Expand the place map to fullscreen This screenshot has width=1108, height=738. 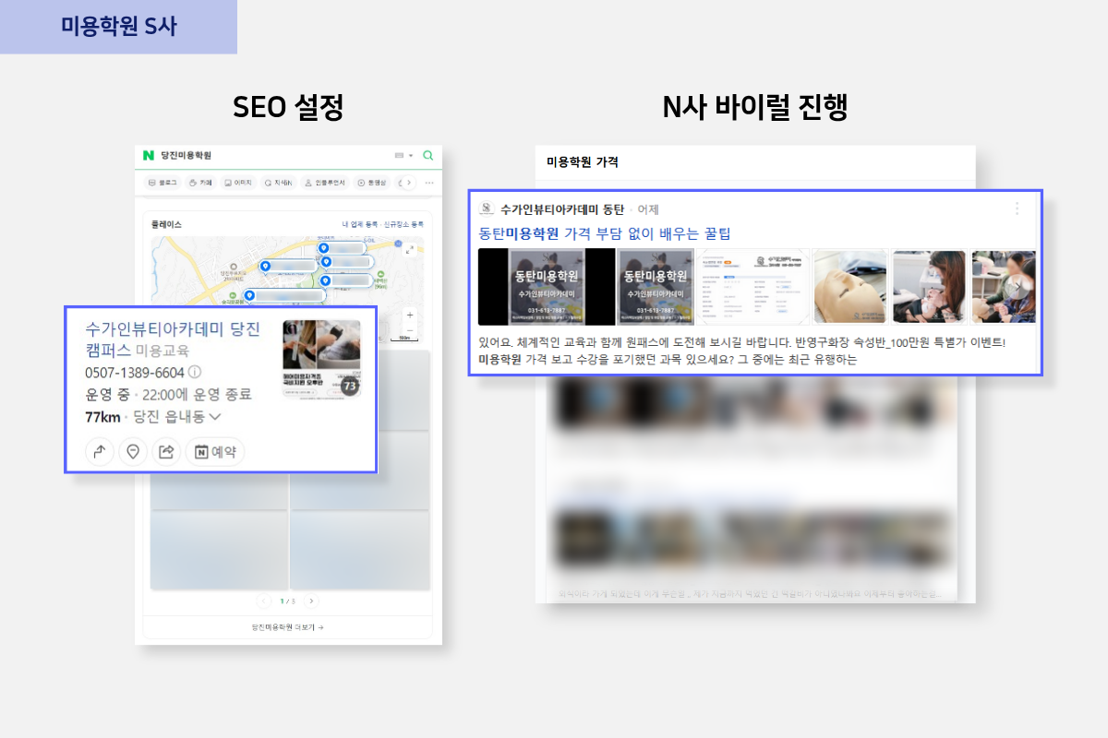[411, 250]
